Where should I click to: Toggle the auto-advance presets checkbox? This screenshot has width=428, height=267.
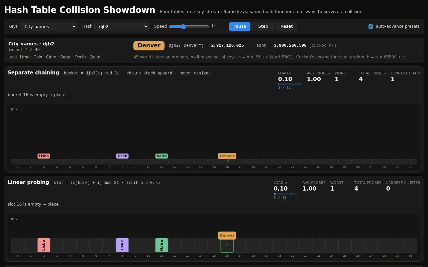[370, 26]
